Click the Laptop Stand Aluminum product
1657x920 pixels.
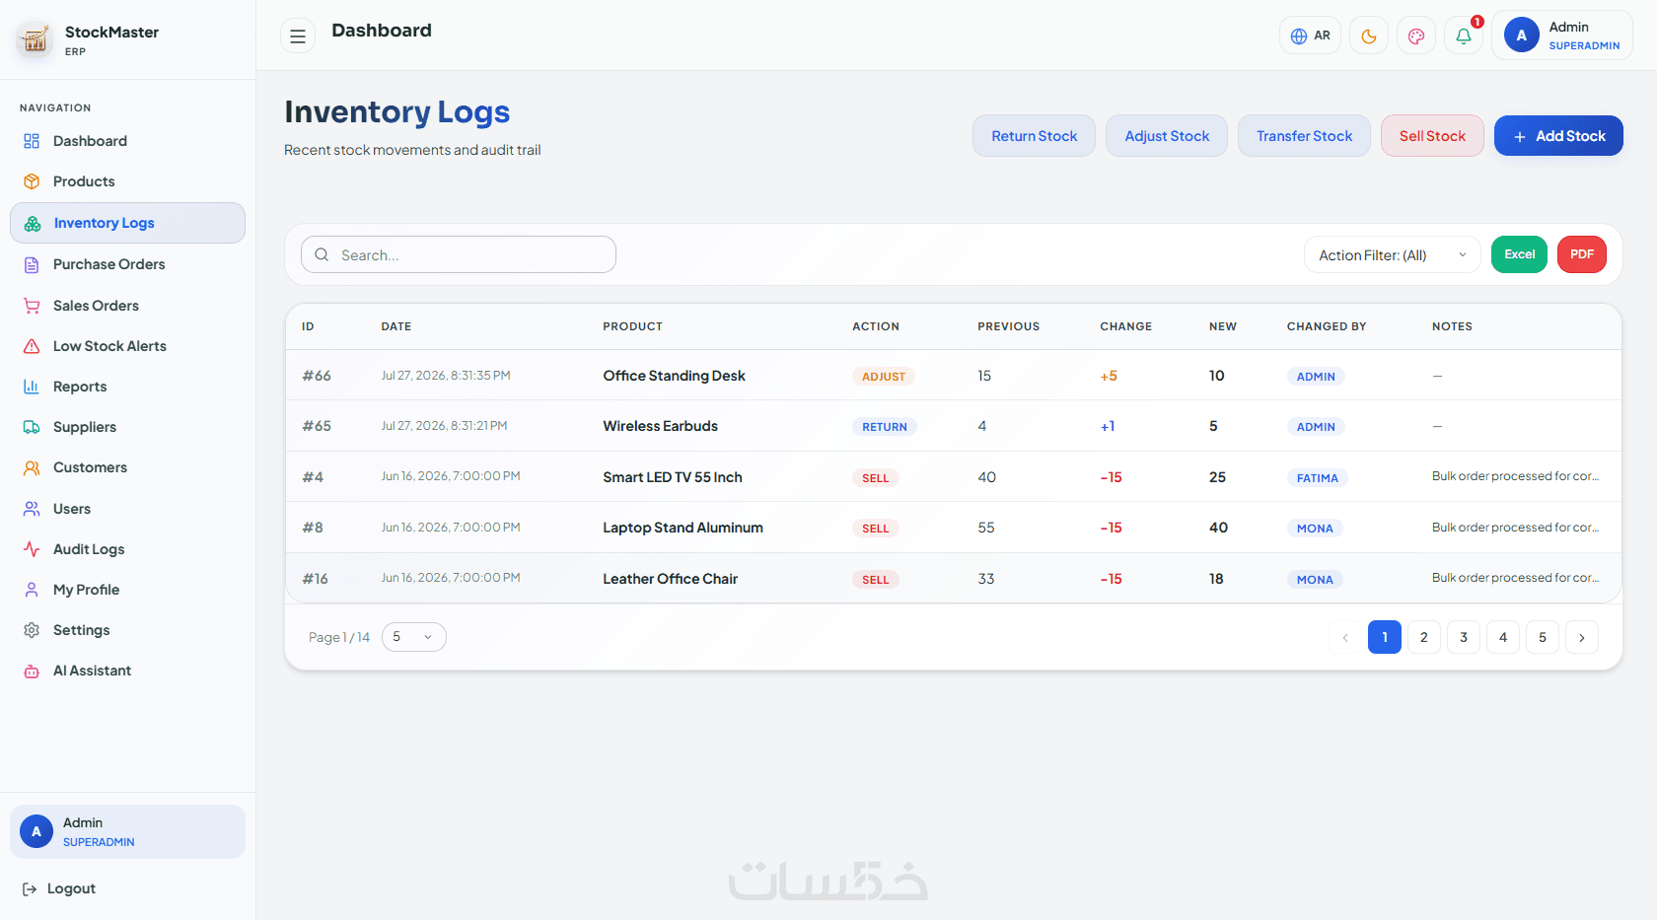coord(683,528)
